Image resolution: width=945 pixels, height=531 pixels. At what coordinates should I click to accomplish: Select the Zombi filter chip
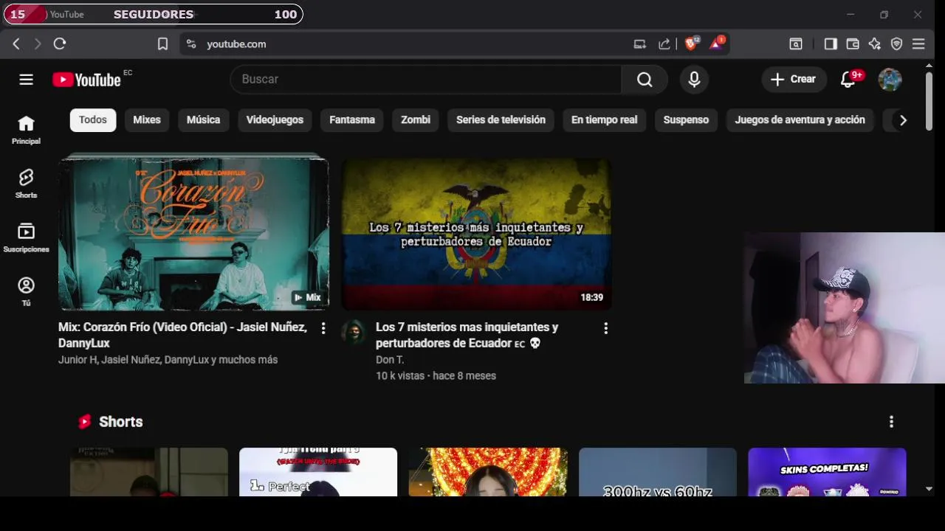(416, 120)
